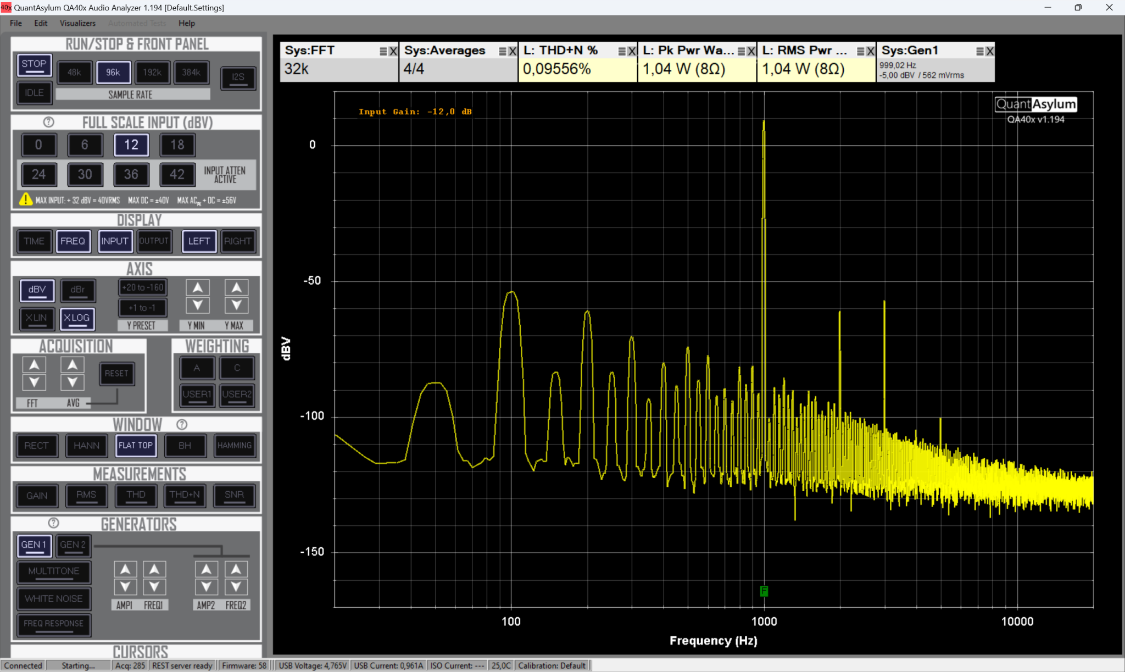Close the L: RMS Pwr readout
Viewport: 1125px width, 672px height.
click(x=871, y=51)
